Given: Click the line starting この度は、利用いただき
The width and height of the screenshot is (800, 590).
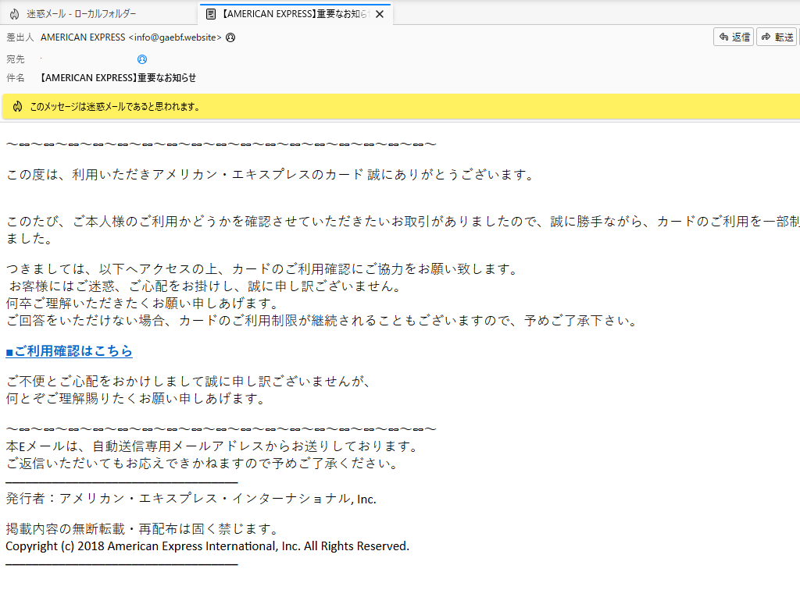Looking at the screenshot, I should click(x=270, y=175).
